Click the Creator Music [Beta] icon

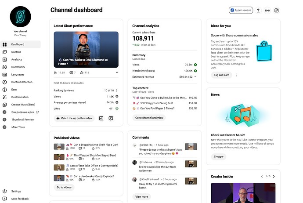[x=5, y=105]
